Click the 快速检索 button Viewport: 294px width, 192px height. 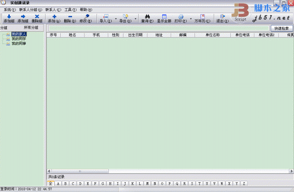point(282,28)
